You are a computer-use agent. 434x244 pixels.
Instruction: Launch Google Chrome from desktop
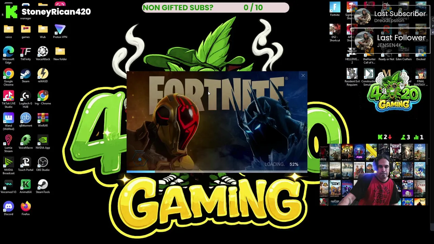click(x=8, y=77)
